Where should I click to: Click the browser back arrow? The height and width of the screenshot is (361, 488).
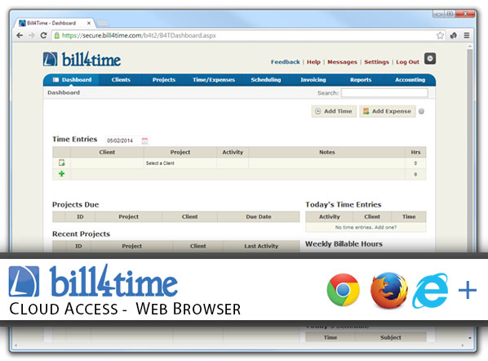20,35
